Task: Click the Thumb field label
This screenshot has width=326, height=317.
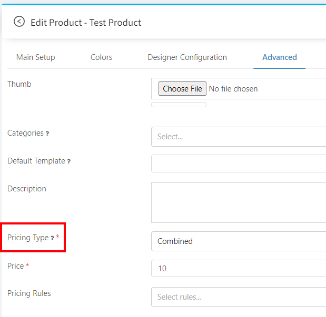Action: point(19,84)
